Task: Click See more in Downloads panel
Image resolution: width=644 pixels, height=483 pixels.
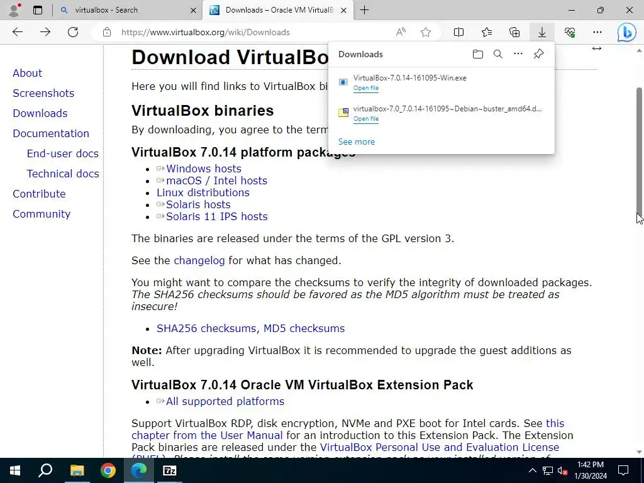Action: click(x=357, y=142)
